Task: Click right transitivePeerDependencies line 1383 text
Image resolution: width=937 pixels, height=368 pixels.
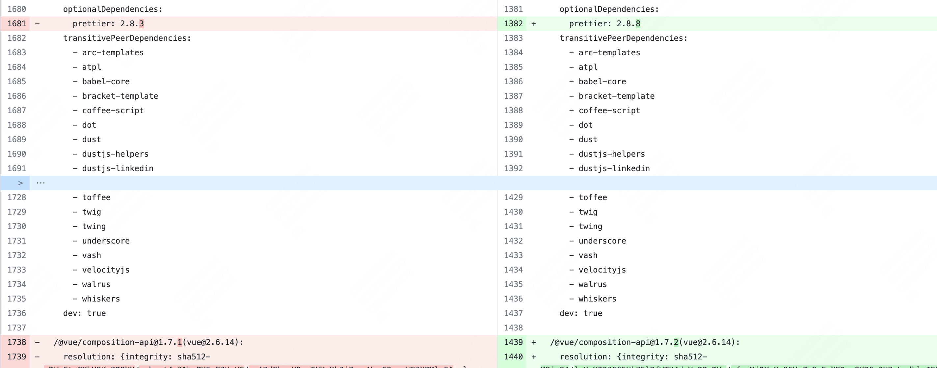Action: [624, 38]
